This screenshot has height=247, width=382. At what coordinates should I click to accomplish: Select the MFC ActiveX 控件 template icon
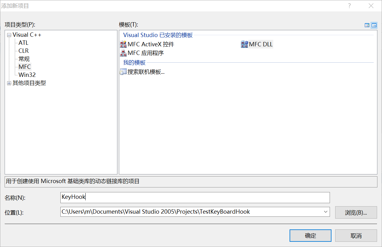coord(123,44)
